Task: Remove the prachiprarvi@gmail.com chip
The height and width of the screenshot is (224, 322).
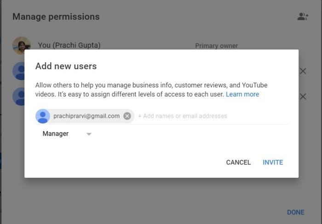Action: 127,116
